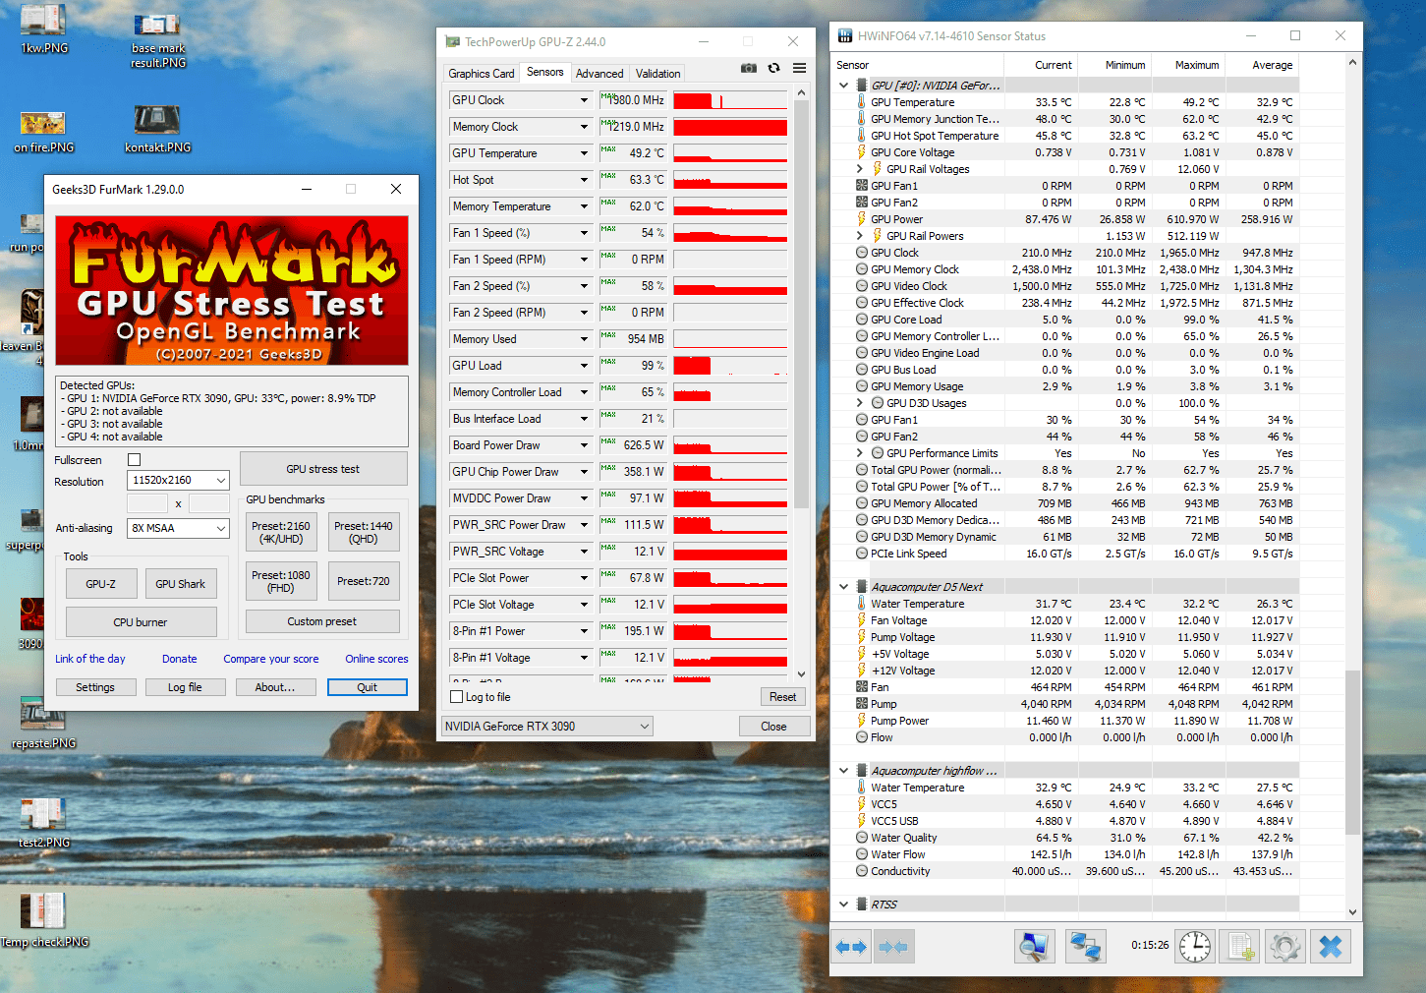Open HWiNFO networked computers icon
Image resolution: width=1426 pixels, height=993 pixels.
[x=1086, y=947]
